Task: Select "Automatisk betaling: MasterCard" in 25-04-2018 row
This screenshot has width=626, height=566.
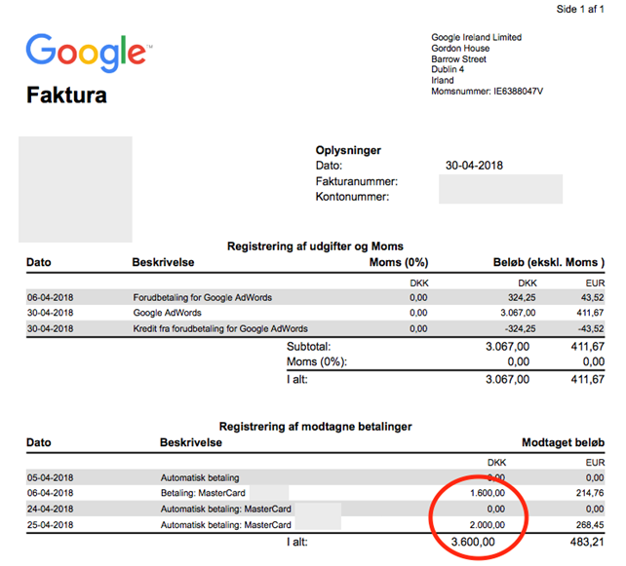Action: point(226,525)
